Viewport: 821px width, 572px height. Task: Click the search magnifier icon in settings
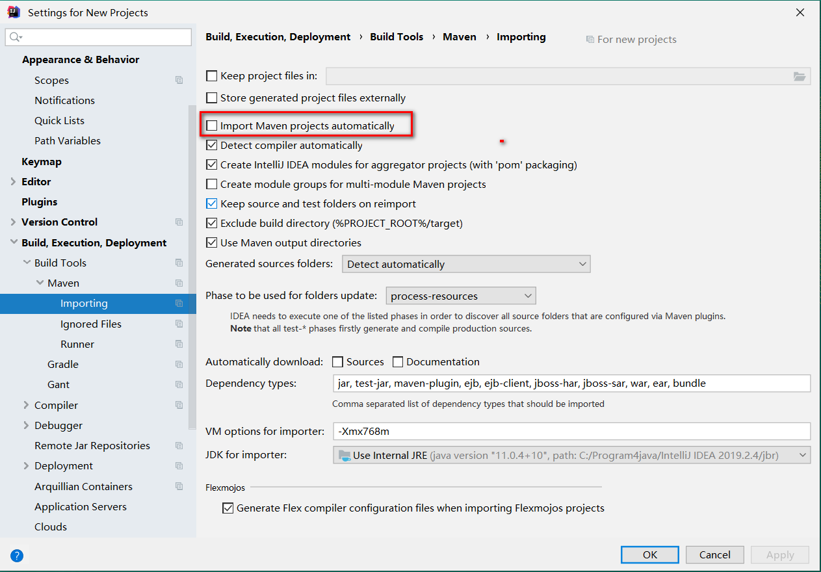point(16,38)
